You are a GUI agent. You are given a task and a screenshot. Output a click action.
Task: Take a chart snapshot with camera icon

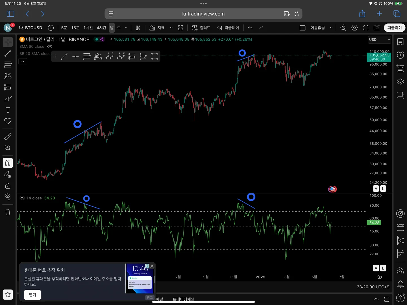(377, 28)
